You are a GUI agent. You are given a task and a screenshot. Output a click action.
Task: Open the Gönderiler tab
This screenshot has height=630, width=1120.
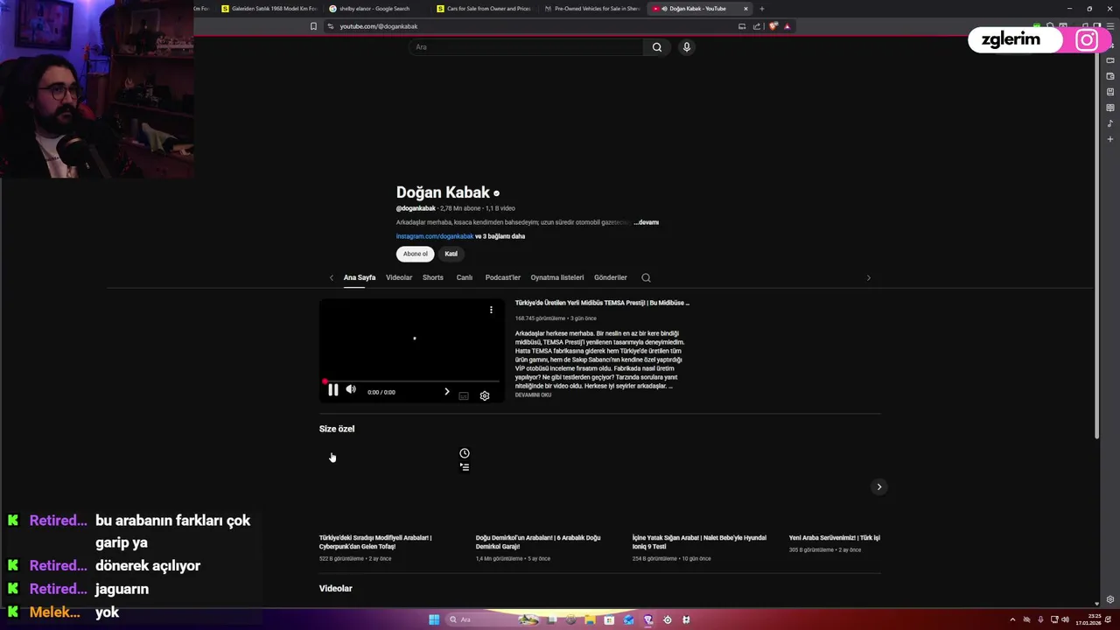pos(611,277)
